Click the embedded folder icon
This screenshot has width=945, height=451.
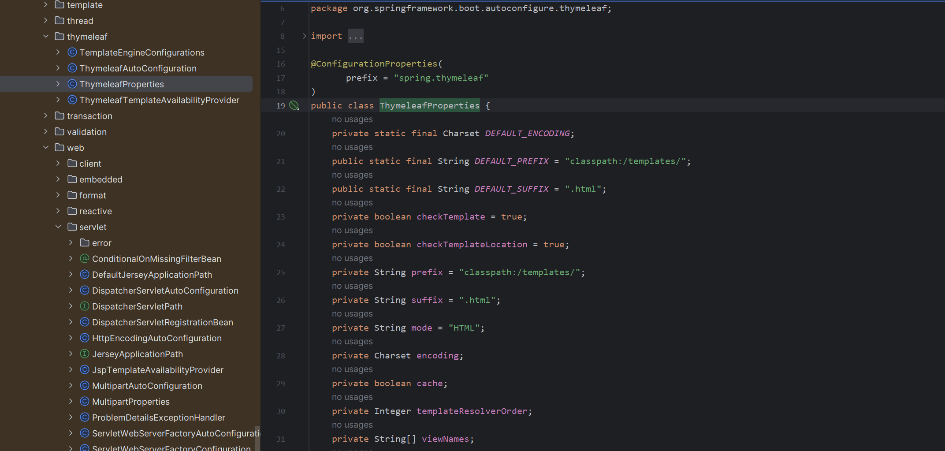[x=72, y=179]
